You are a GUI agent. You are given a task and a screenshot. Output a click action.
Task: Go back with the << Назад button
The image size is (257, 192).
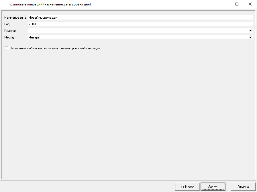pyautogui.click(x=187, y=187)
